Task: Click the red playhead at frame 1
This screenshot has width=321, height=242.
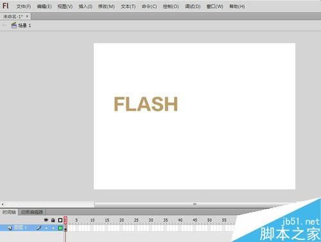Action: pyautogui.click(x=65, y=220)
